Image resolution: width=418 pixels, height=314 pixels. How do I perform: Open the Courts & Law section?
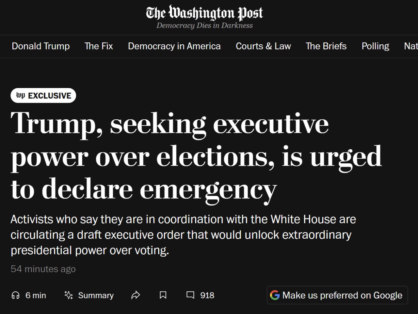point(263,46)
